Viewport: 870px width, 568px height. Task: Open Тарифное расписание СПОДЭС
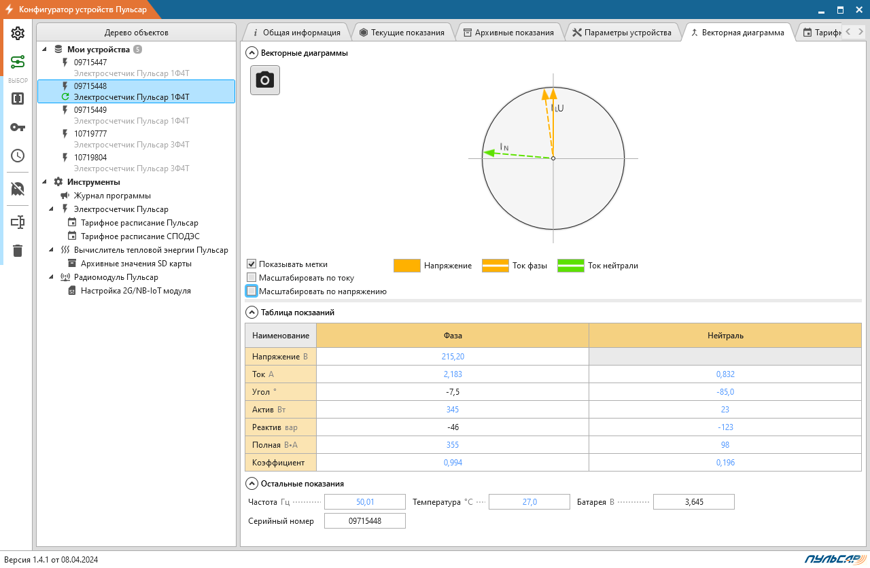click(x=140, y=236)
